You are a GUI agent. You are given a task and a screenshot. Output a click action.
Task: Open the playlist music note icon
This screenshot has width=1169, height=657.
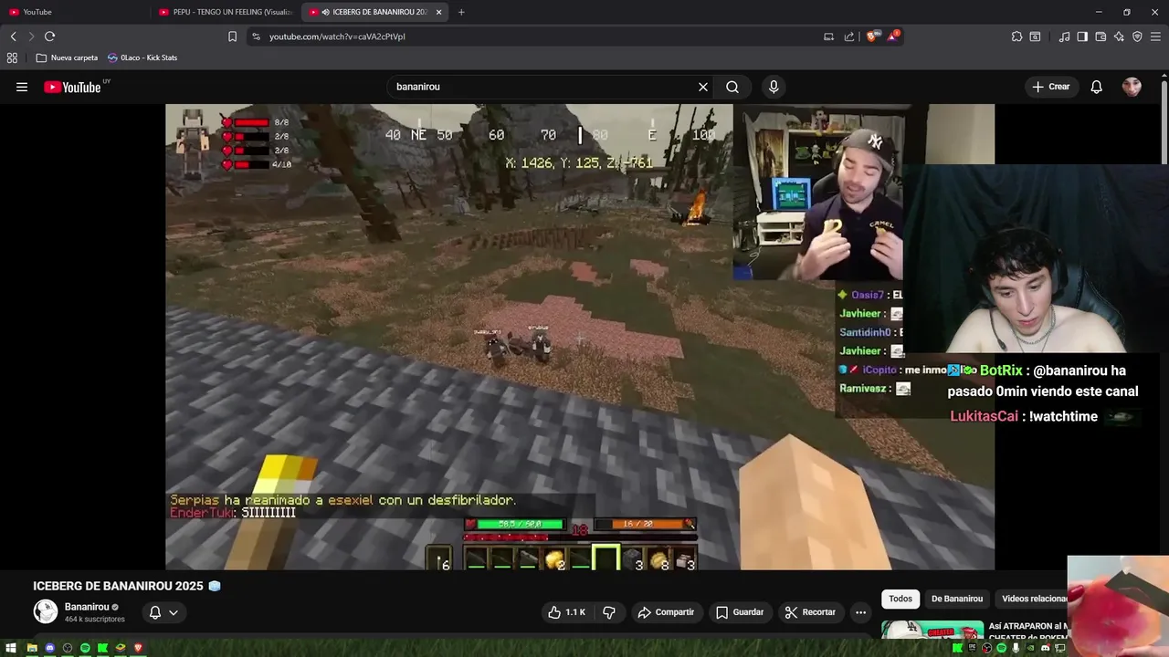point(1064,36)
